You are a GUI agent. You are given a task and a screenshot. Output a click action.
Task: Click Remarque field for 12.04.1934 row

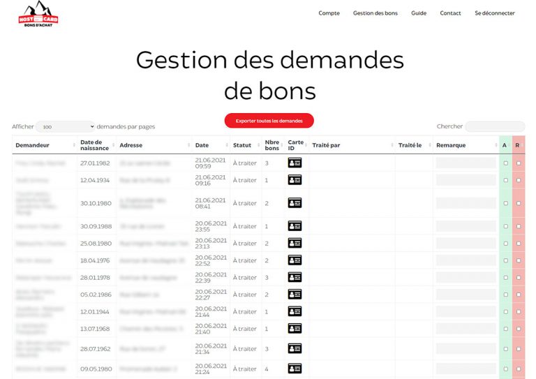(x=466, y=180)
